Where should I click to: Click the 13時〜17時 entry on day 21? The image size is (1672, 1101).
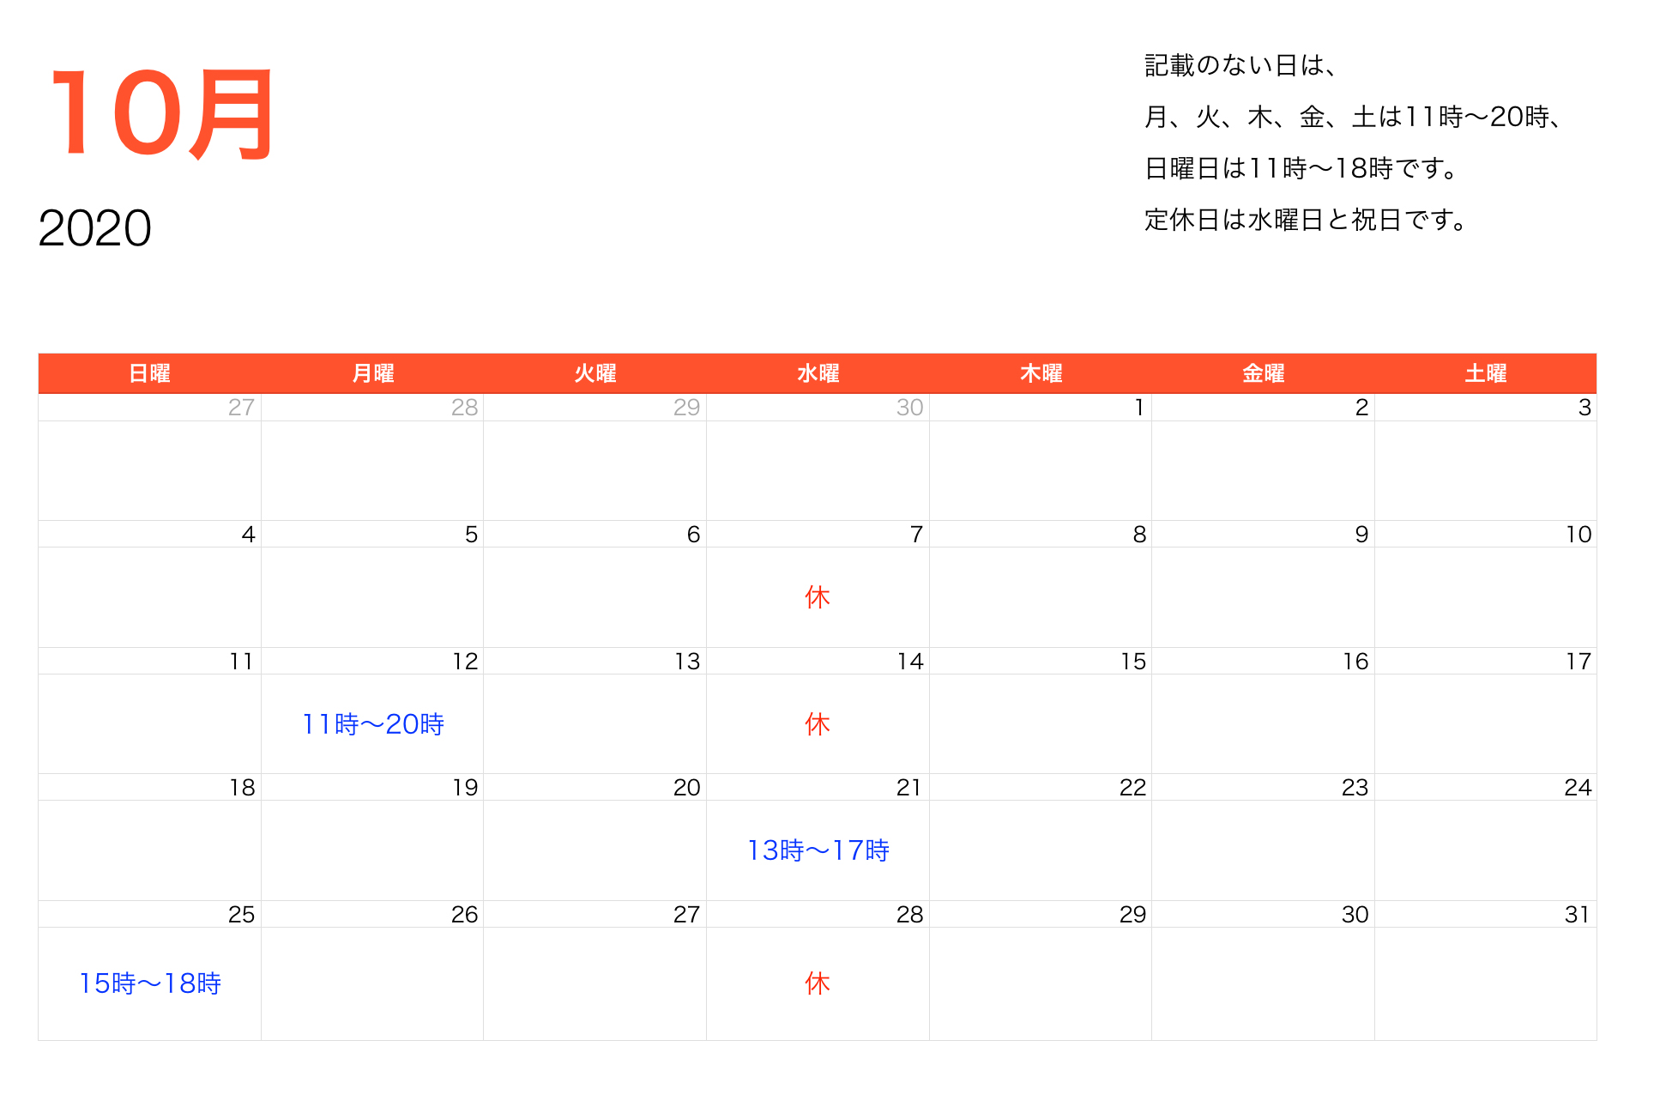click(818, 850)
